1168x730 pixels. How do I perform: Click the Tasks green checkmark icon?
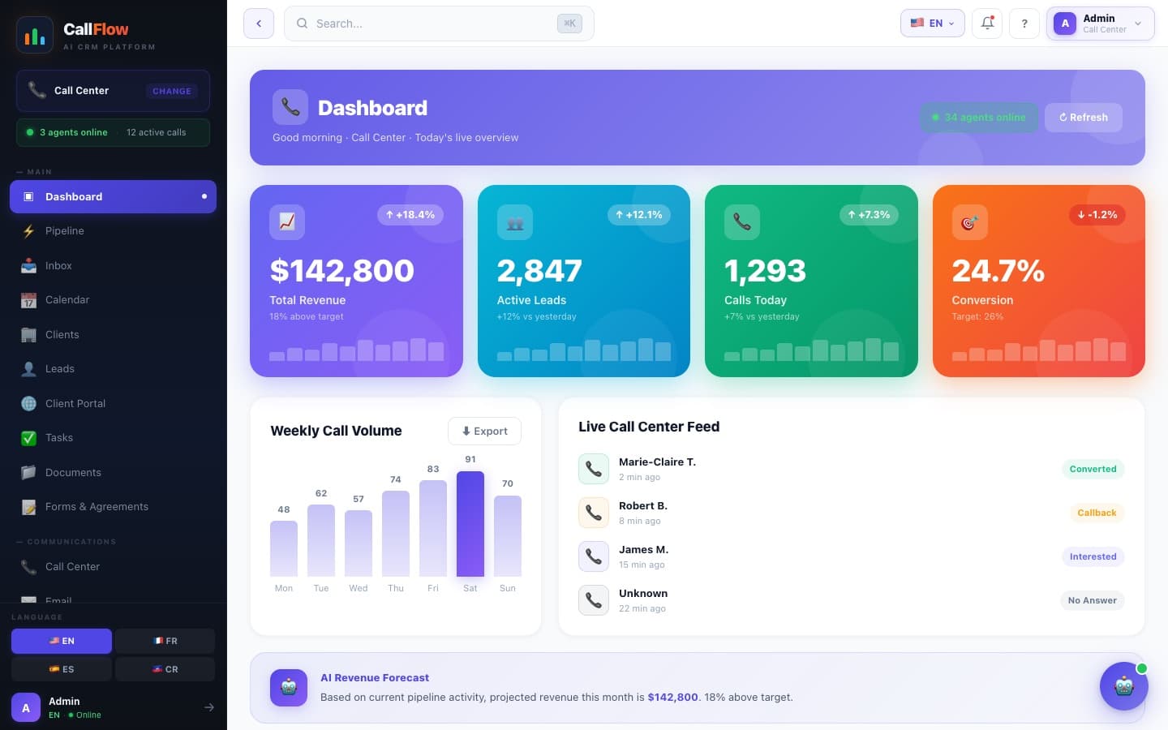click(28, 438)
